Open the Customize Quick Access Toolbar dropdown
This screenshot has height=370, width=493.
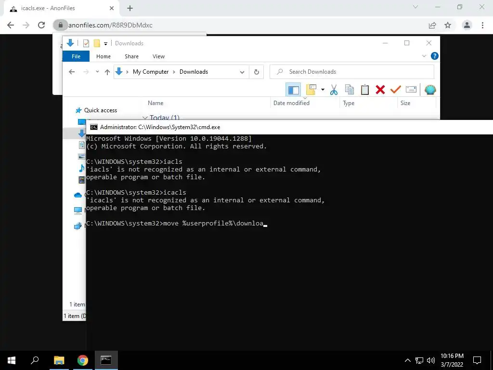(x=105, y=44)
